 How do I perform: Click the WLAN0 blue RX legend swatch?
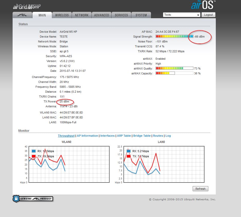click(x=34, y=151)
